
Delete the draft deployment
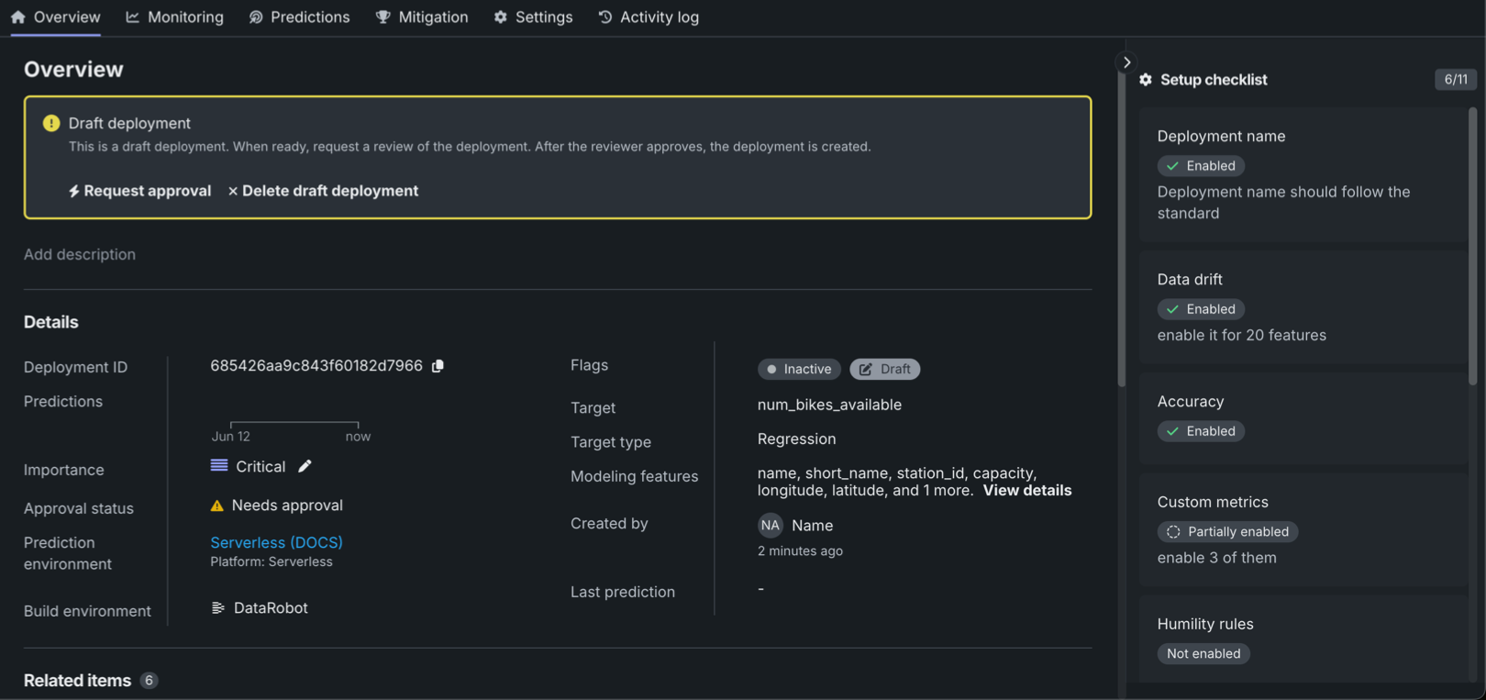323,191
